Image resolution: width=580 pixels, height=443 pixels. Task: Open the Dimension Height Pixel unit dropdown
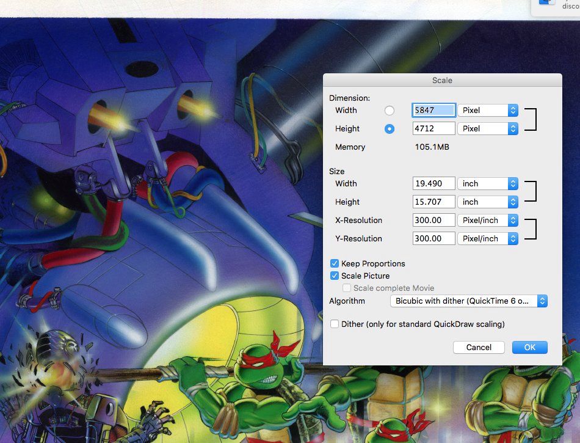click(x=488, y=128)
